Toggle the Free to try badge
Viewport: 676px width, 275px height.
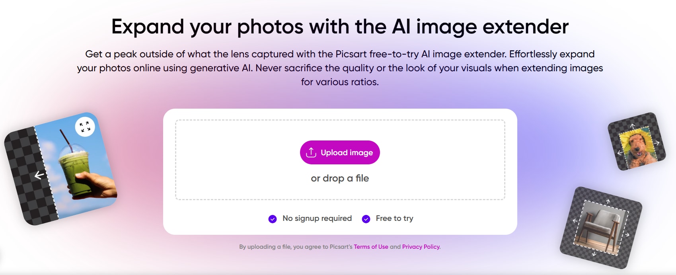388,218
